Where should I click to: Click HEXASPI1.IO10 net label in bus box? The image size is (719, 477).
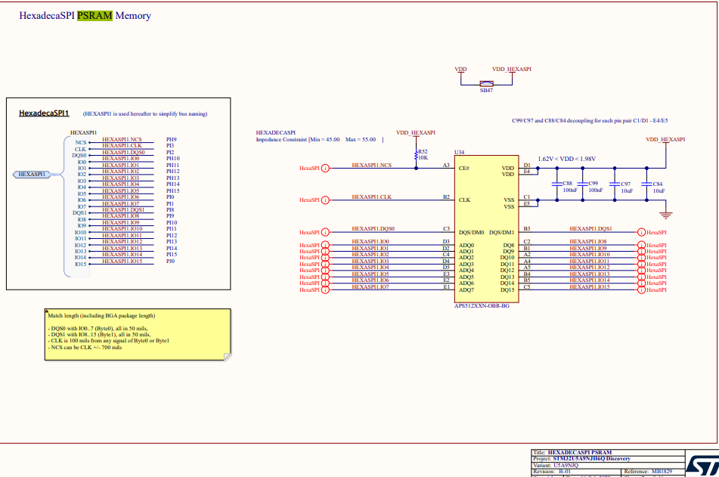coord(122,228)
